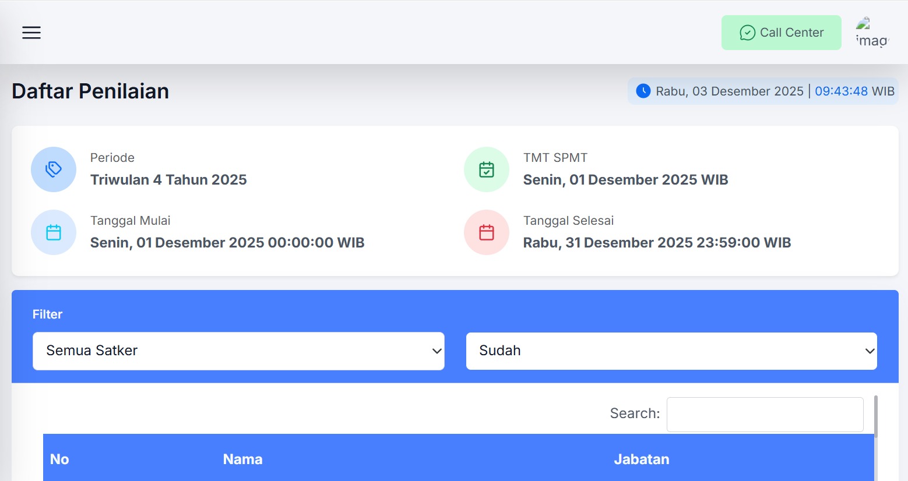Click the blue clock icon beside date
The height and width of the screenshot is (481, 908).
[643, 91]
